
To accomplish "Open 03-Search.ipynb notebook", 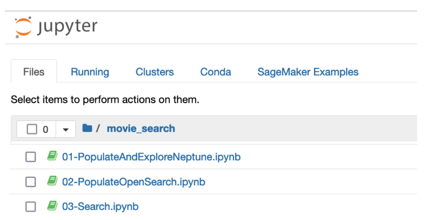I will [100, 207].
